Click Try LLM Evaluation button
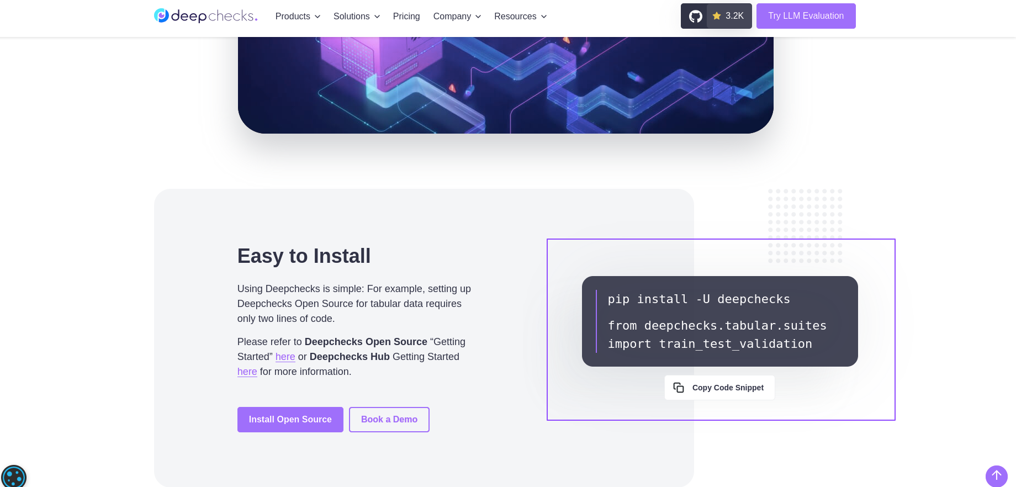The height and width of the screenshot is (487, 1016). tap(806, 16)
